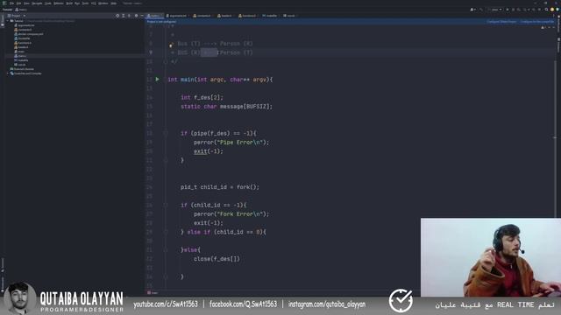Switch to the arguments.txt editor tab
Screen dimensions: 561x315
click(177, 16)
